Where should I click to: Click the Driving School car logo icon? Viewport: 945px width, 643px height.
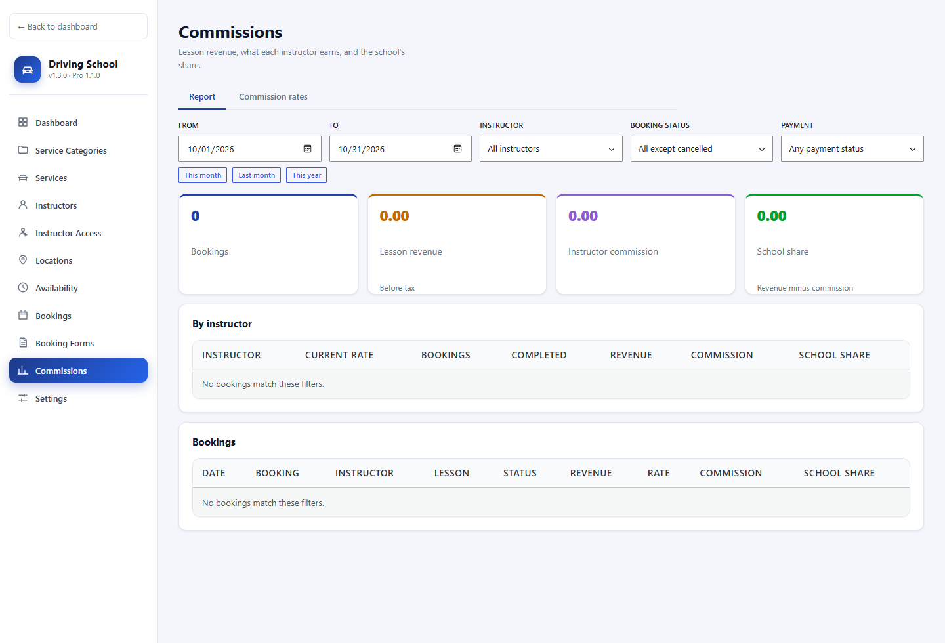point(28,70)
